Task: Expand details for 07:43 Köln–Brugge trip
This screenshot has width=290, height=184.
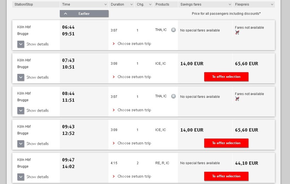Action: pyautogui.click(x=21, y=77)
